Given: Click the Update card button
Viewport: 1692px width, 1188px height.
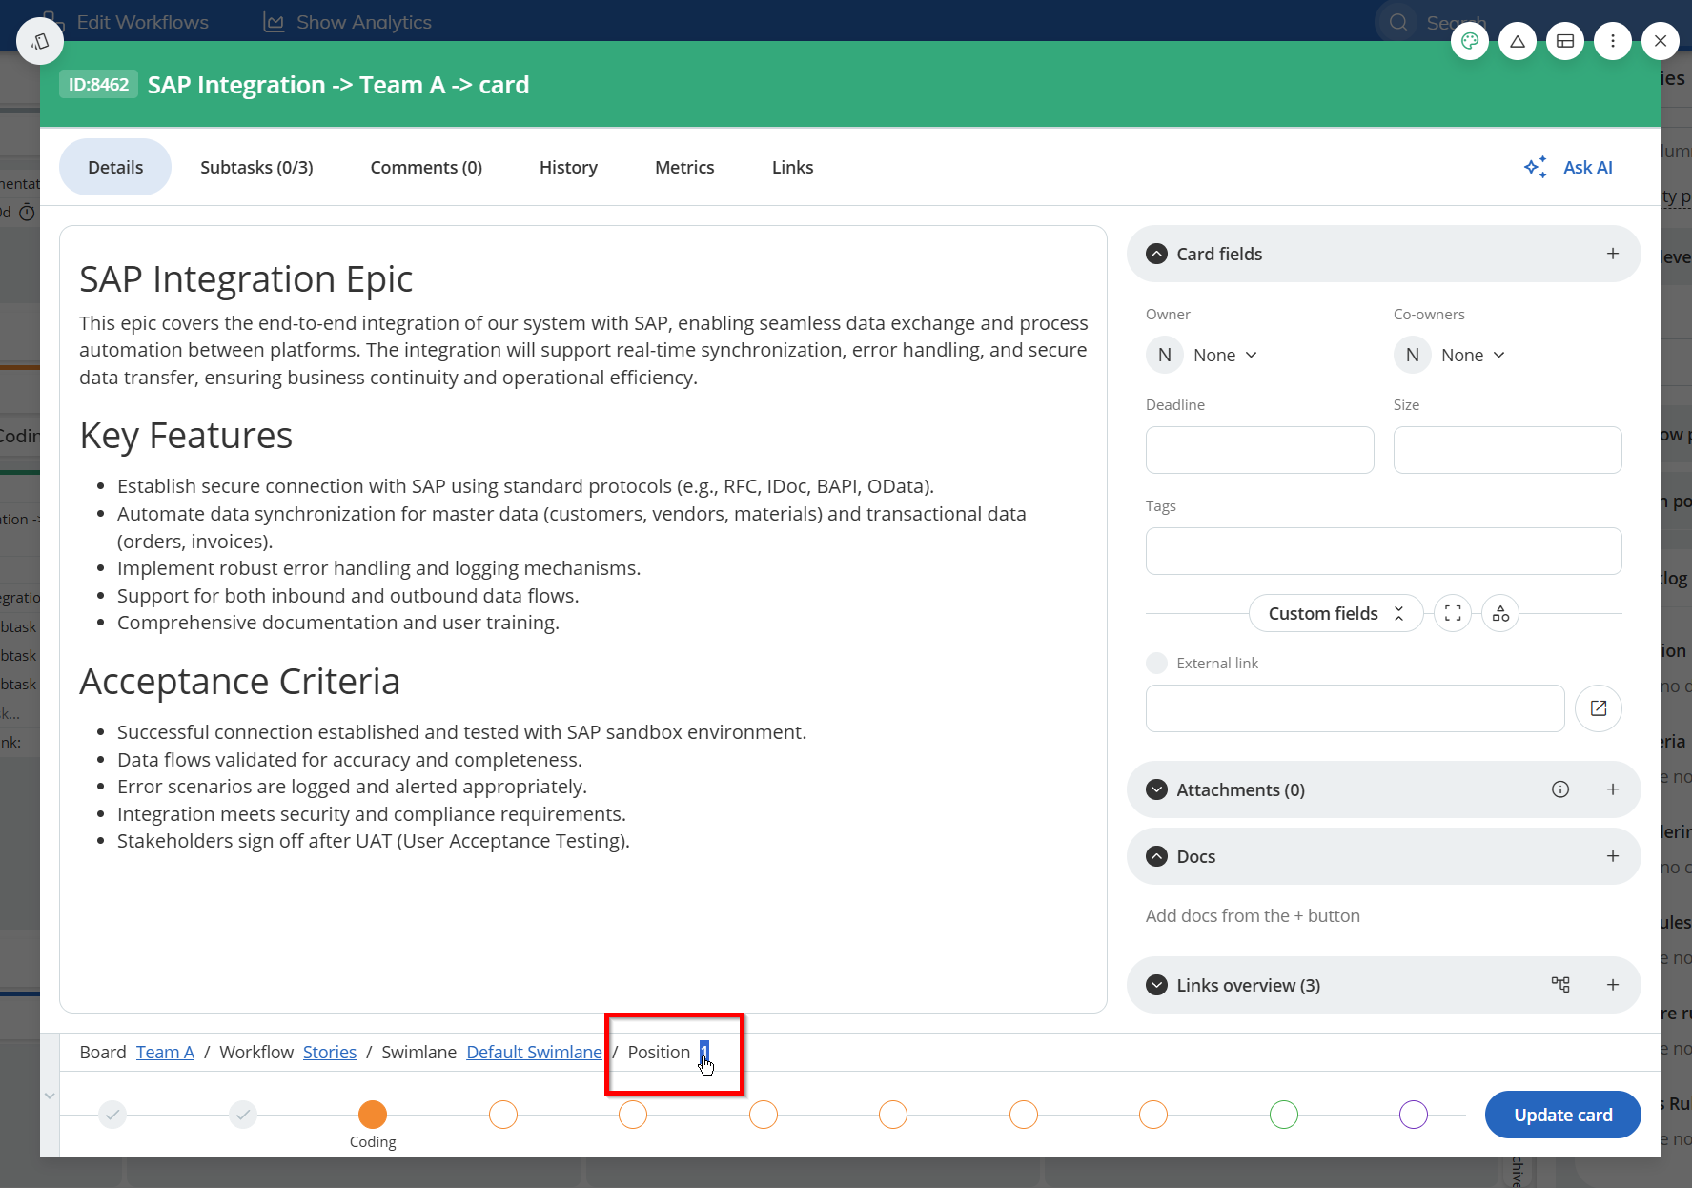Looking at the screenshot, I should point(1562,1115).
